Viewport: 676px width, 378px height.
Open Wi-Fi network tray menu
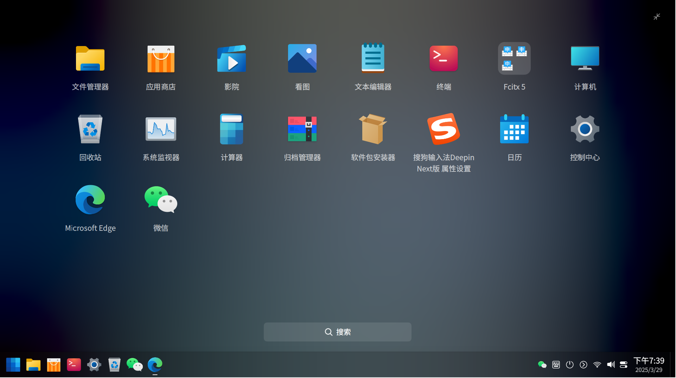point(597,365)
